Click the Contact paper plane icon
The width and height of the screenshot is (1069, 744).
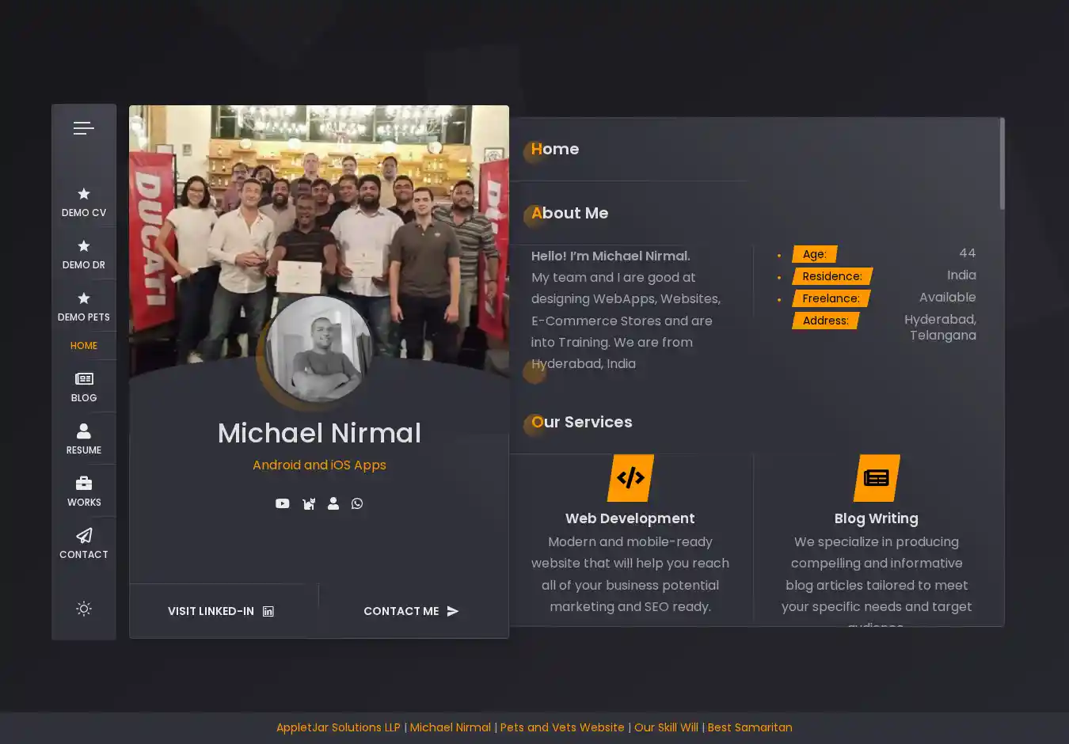(x=84, y=536)
